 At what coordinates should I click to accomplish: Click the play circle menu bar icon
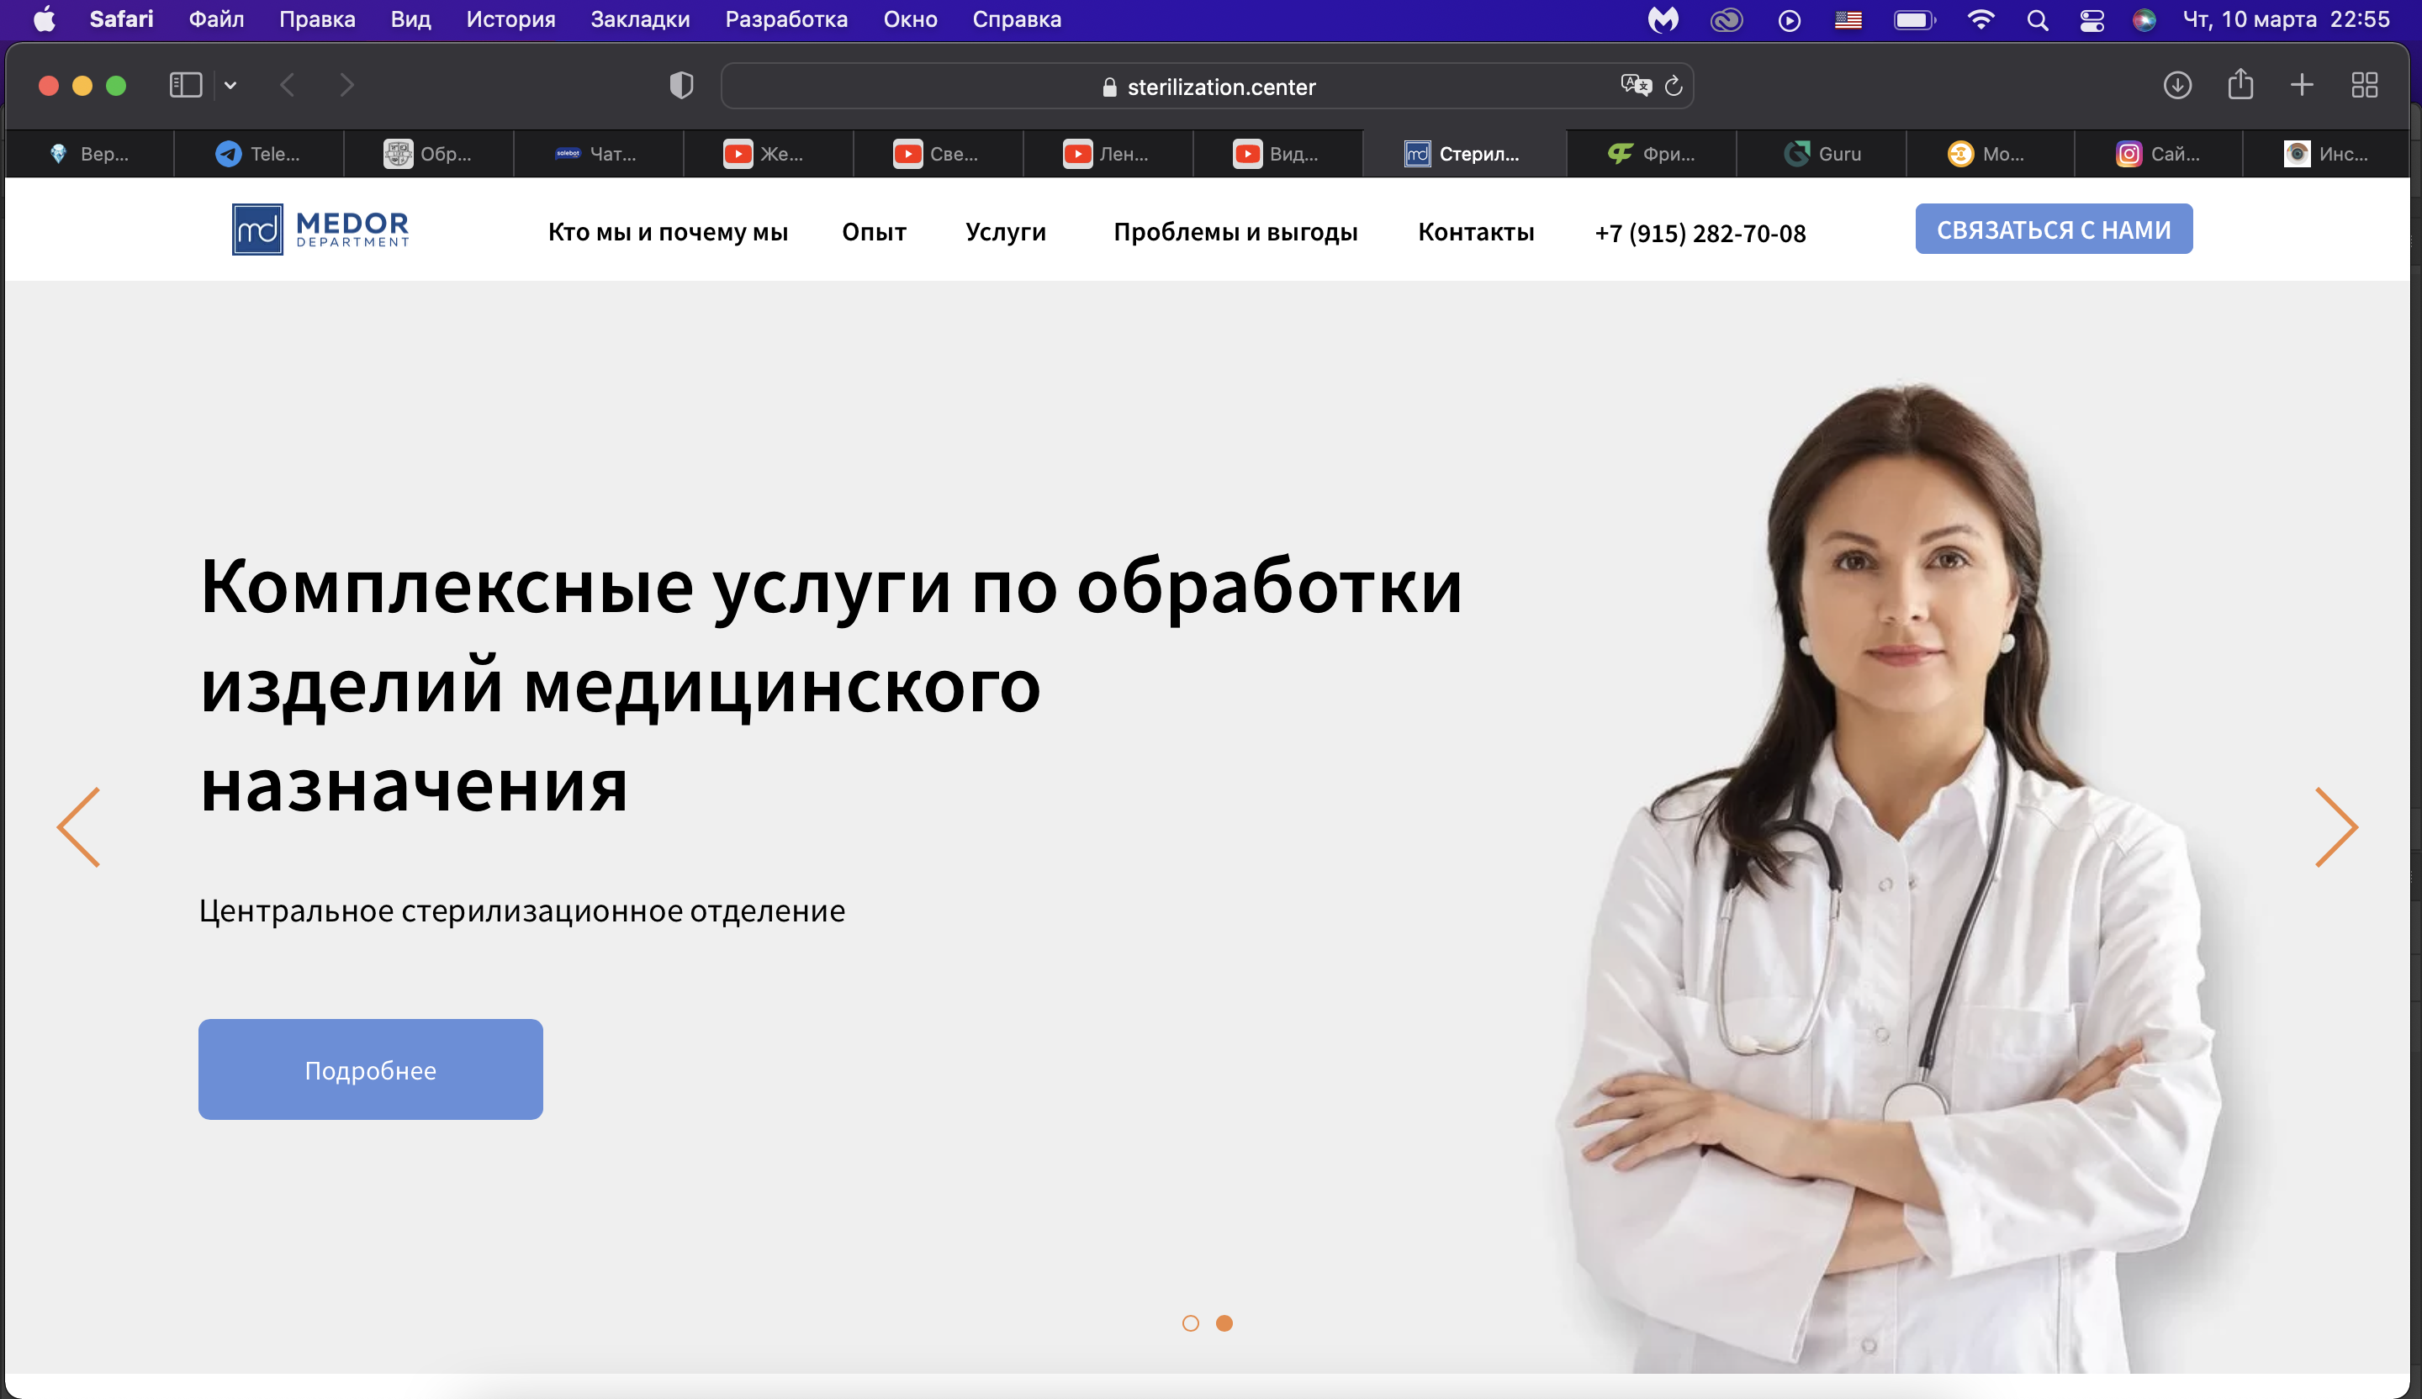point(1789,19)
